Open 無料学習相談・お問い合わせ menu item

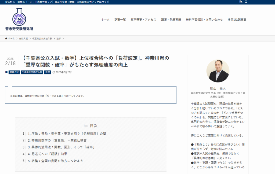204,20
